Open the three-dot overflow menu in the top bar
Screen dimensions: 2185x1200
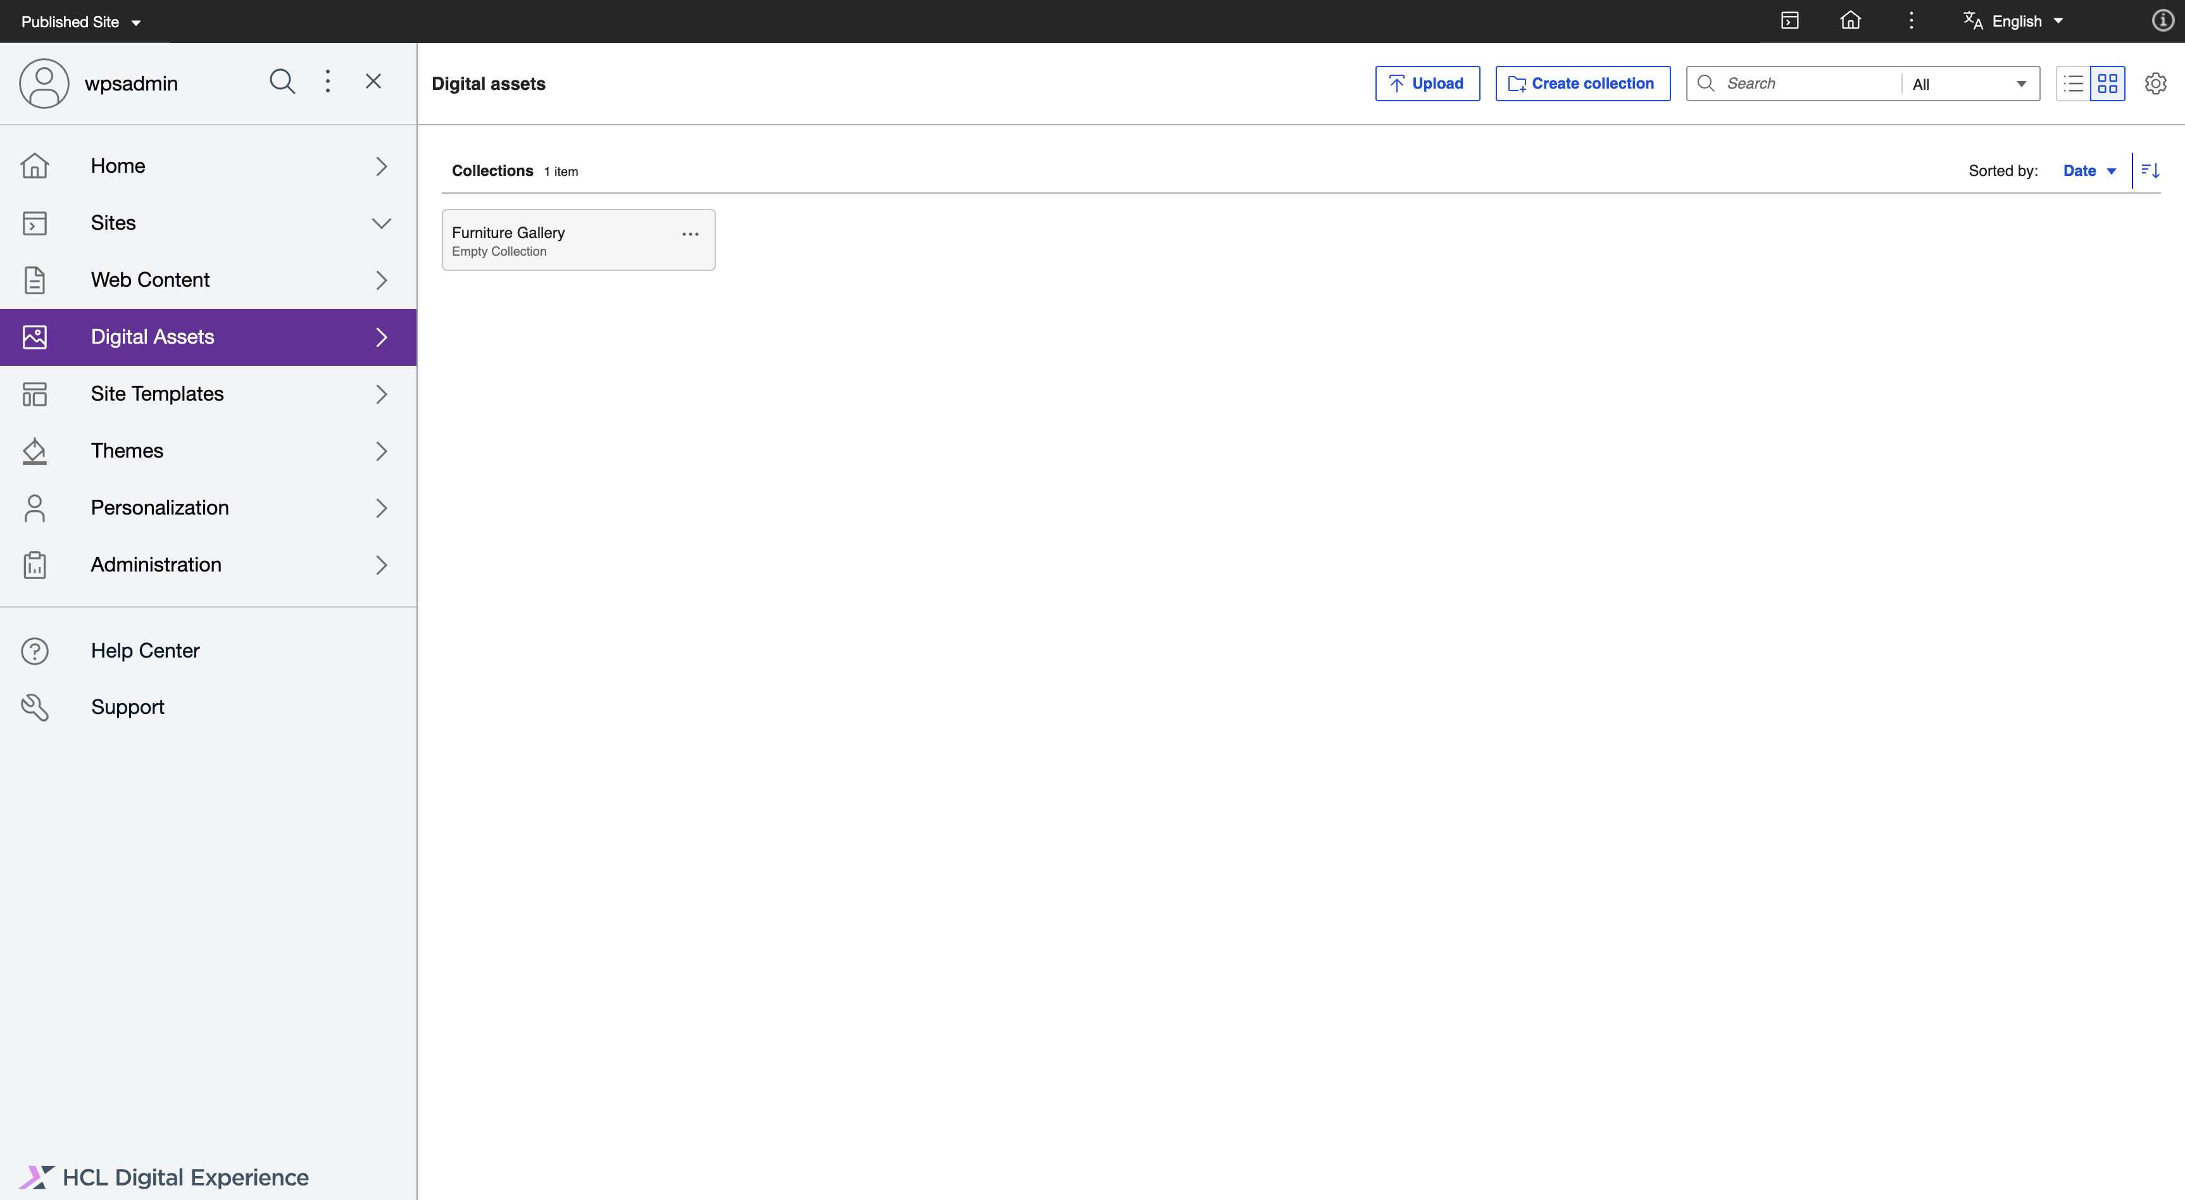1911,20
